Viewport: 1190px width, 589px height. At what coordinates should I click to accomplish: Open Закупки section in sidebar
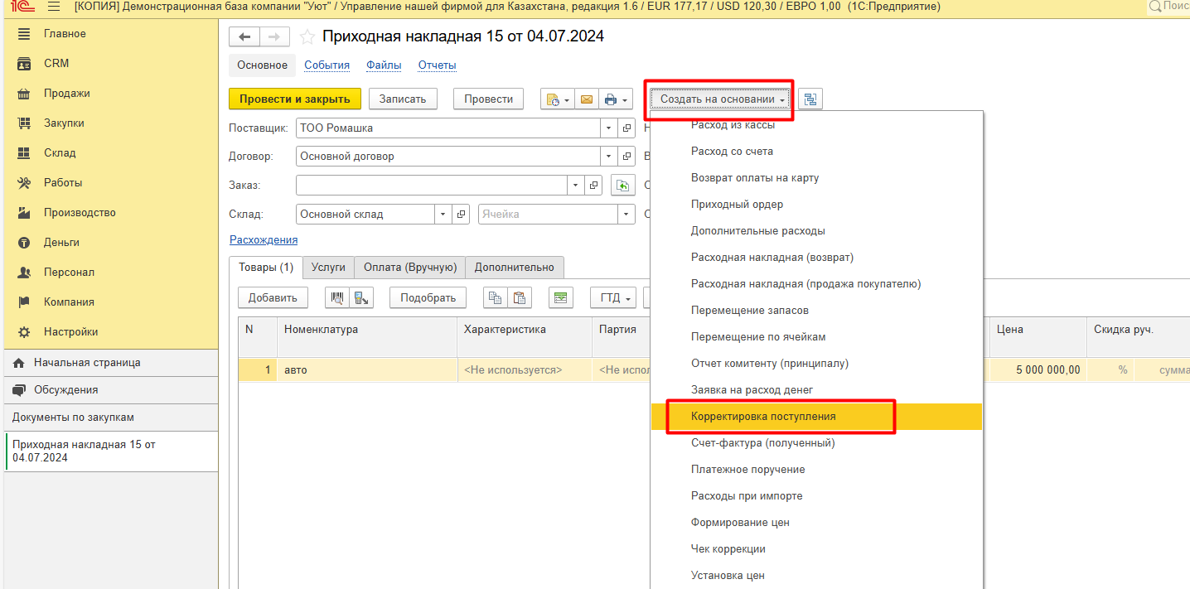[64, 123]
